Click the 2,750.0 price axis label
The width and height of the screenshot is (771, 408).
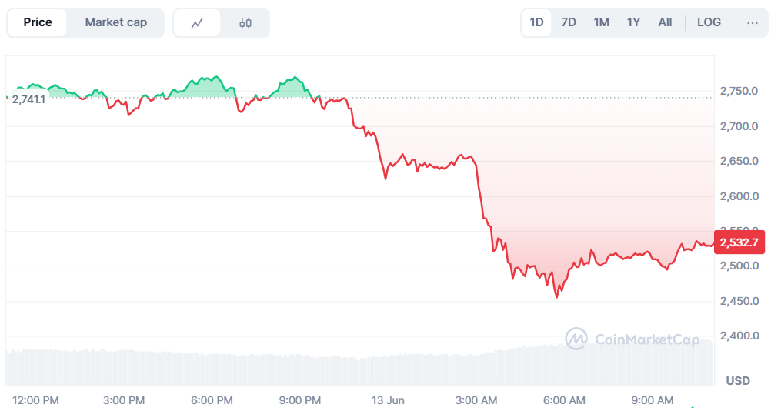tap(739, 92)
